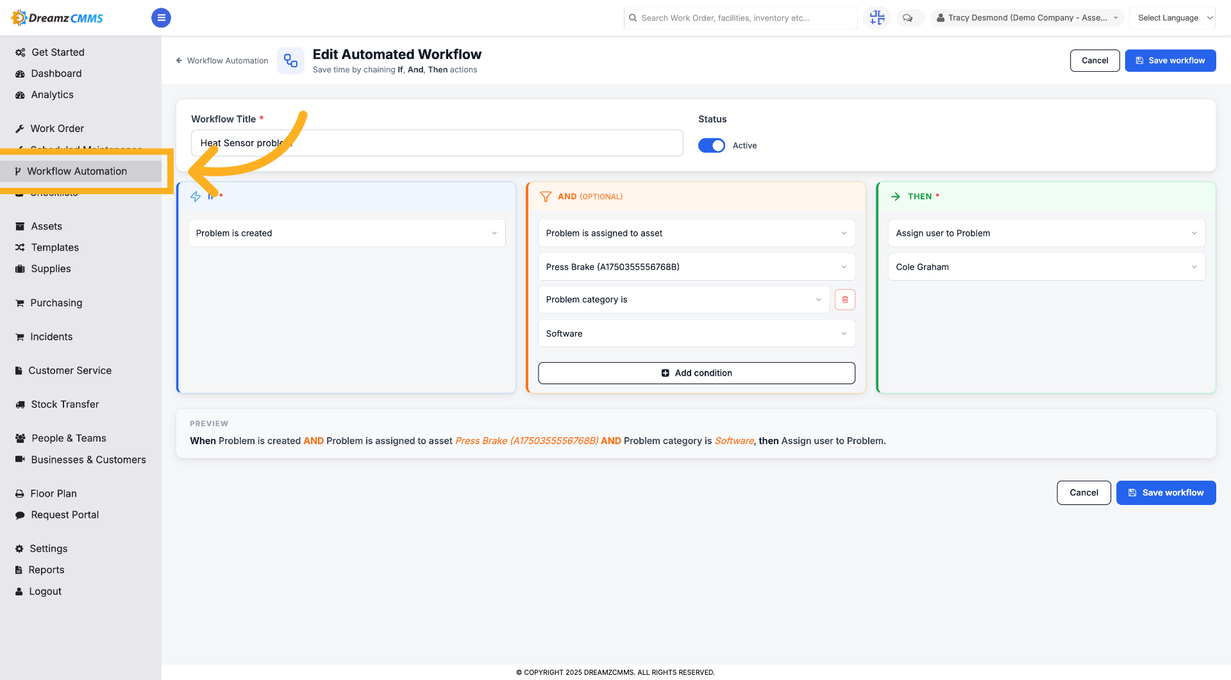Click the Customer Service file icon
This screenshot has width=1231, height=680.
coord(19,370)
